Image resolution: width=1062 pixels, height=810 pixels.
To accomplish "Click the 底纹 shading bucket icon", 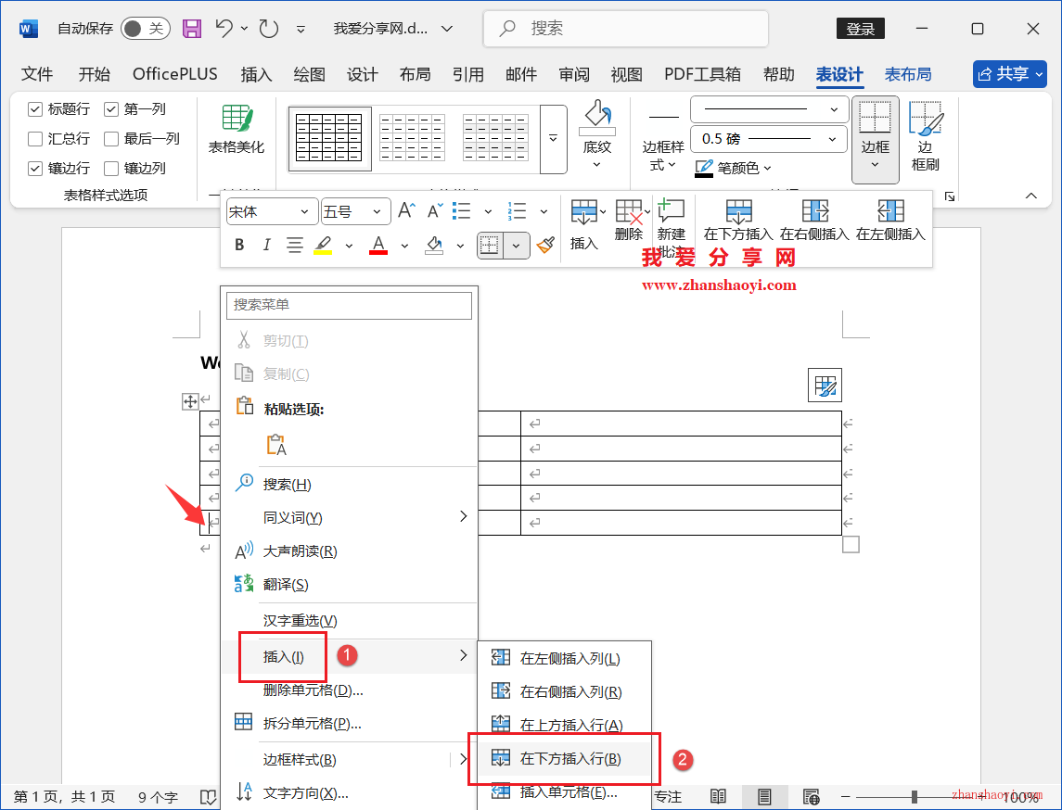I will coord(596,113).
